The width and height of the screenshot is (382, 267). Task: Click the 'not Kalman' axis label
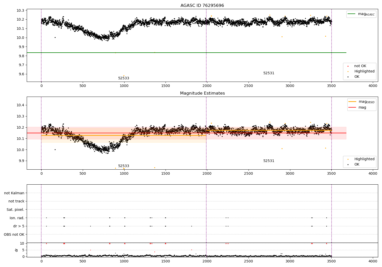coord(14,193)
